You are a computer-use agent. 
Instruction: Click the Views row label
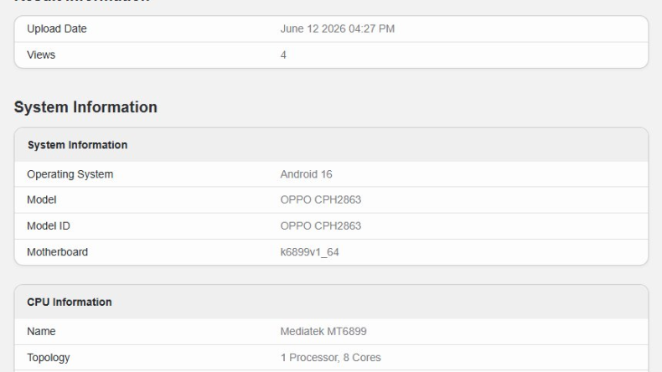tap(41, 55)
